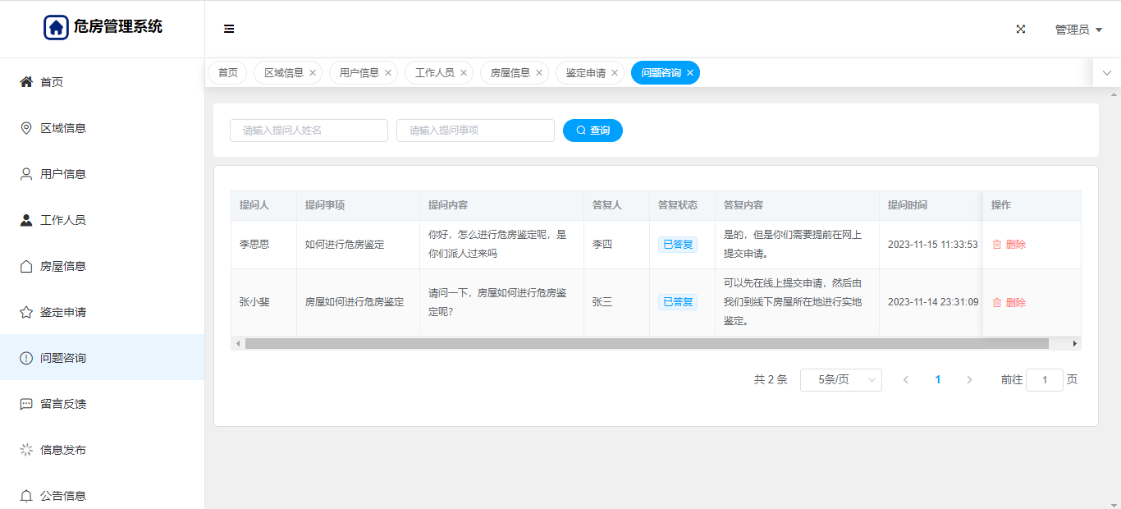1121x509 pixels.
Task: Close the 区域信息 tab with its X
Action: [x=313, y=73]
